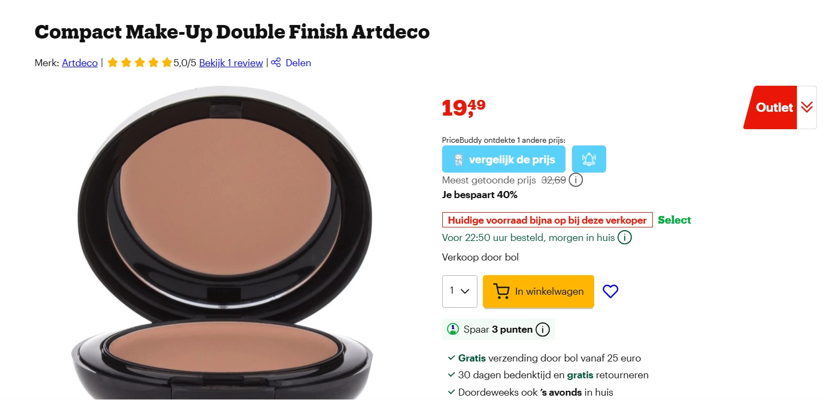Add item via In winkelwagen button
The width and height of the screenshot is (824, 400).
(538, 291)
